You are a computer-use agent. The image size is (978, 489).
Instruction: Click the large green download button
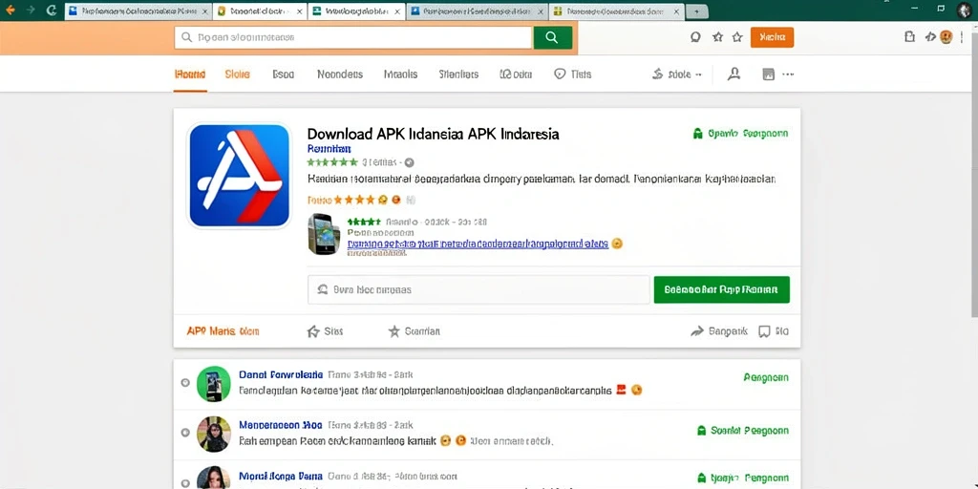[722, 289]
